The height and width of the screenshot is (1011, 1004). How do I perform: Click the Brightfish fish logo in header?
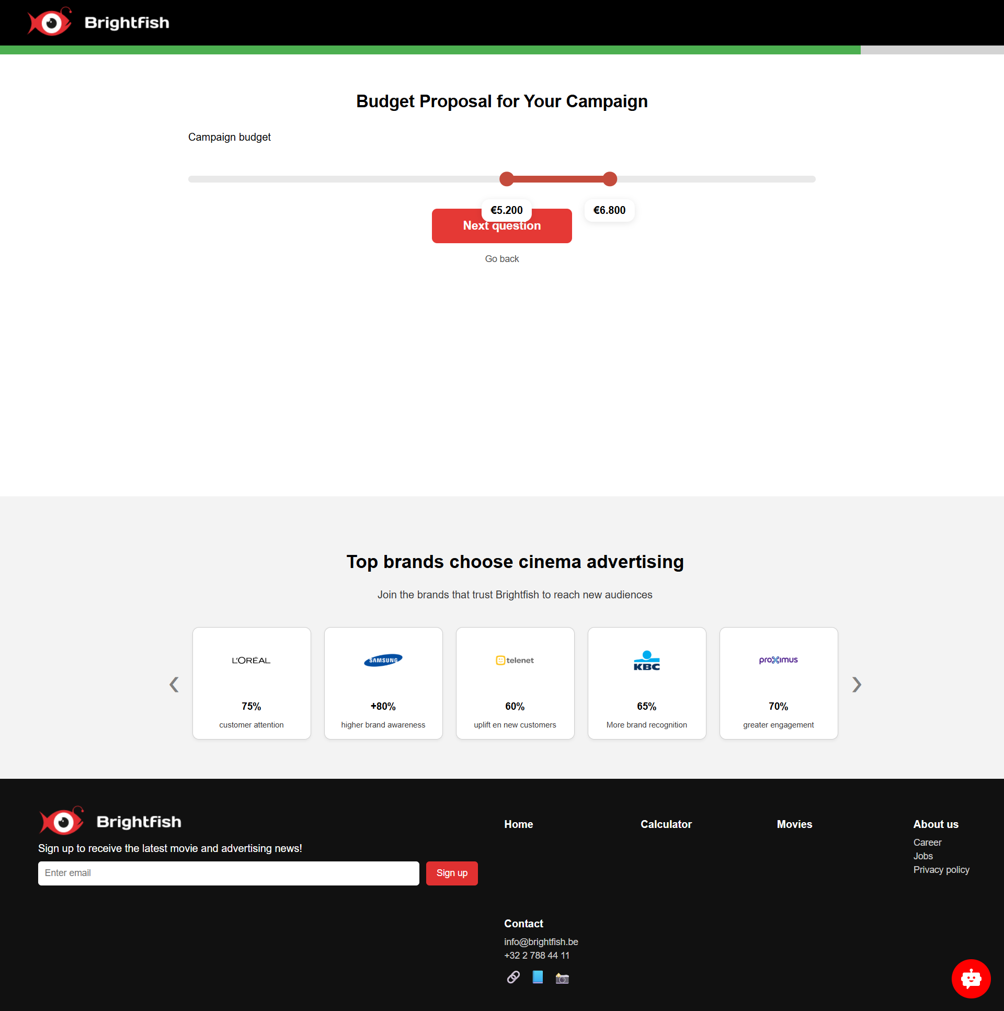click(x=50, y=21)
